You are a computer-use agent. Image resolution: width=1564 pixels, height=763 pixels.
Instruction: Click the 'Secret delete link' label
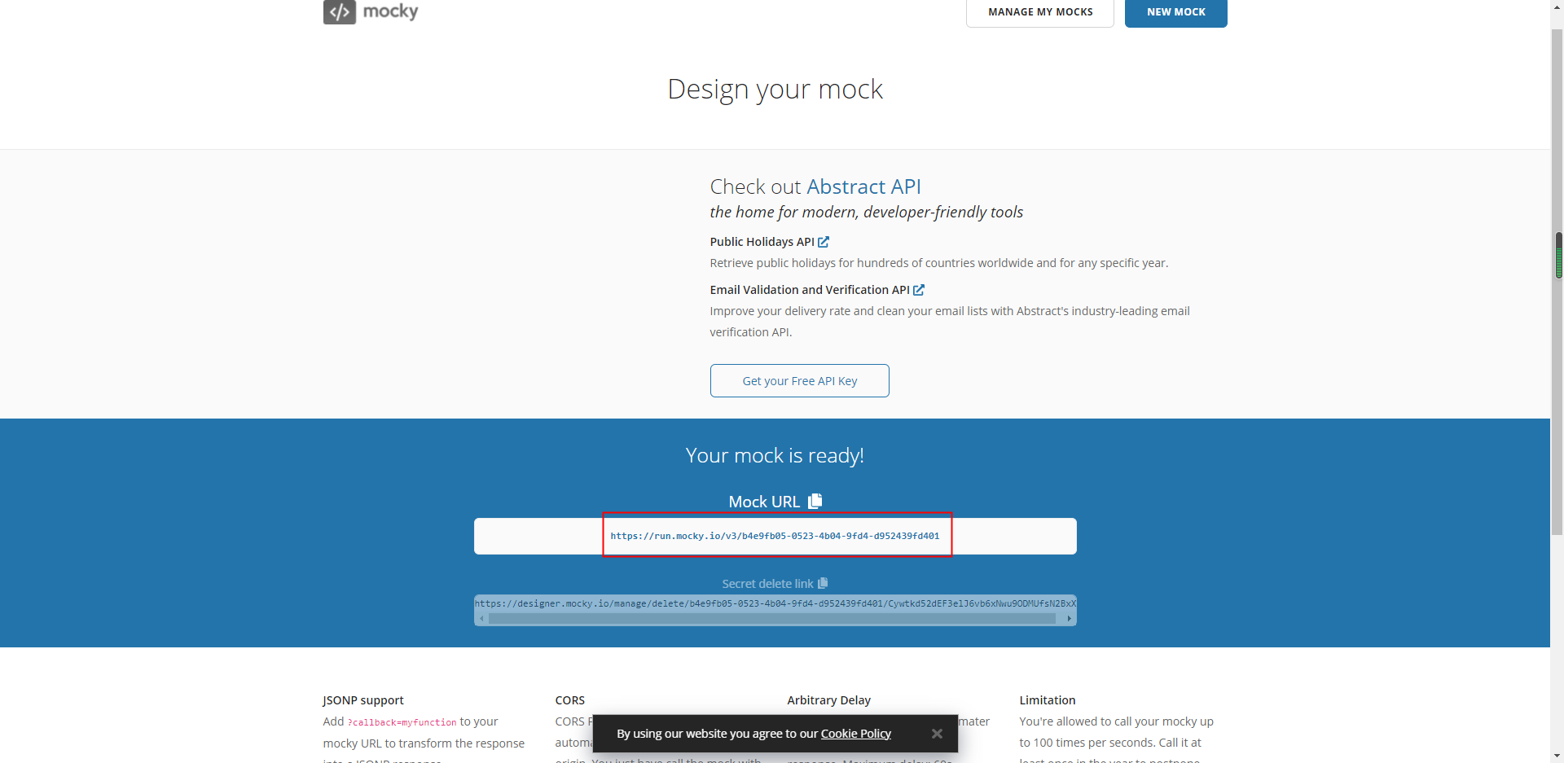pos(767,584)
